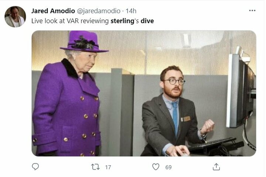Screen dimensions: 266x177
Task: Click the words 'Live look at'
Action: point(48,21)
